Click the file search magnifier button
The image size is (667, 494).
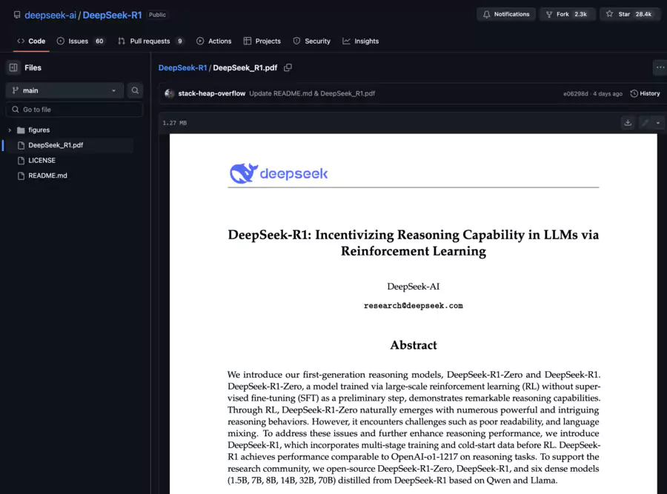pyautogui.click(x=135, y=90)
